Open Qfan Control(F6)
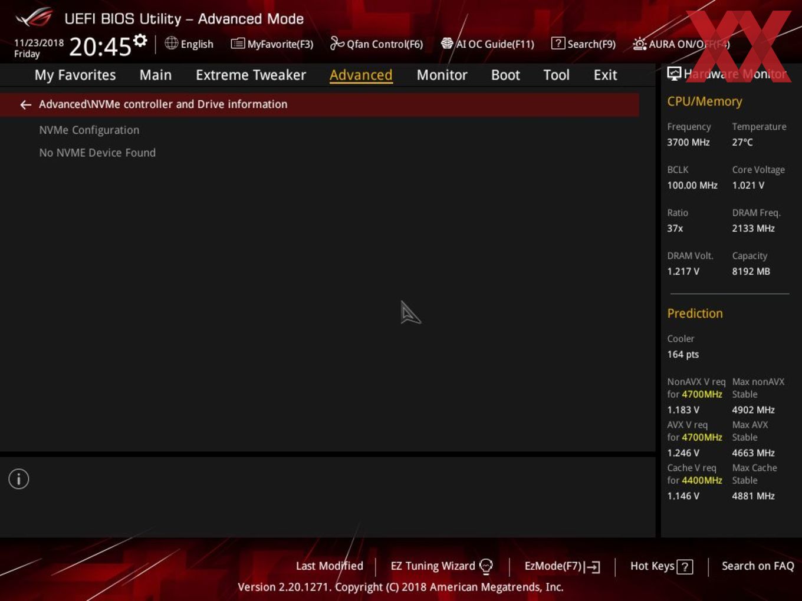The image size is (802, 601). pos(384,44)
